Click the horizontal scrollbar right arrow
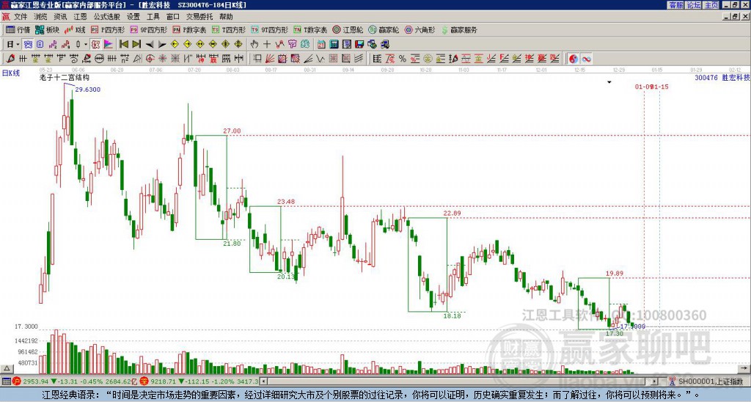 pos(655,381)
